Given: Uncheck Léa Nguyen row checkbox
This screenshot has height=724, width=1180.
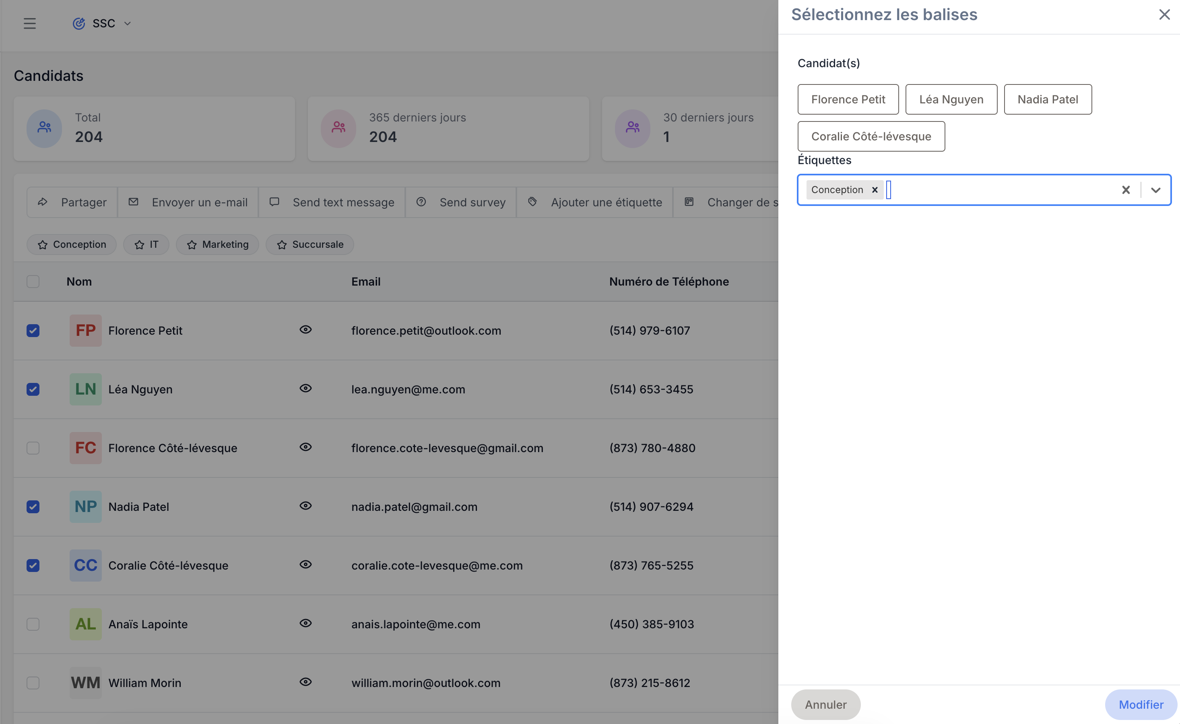Looking at the screenshot, I should point(33,389).
